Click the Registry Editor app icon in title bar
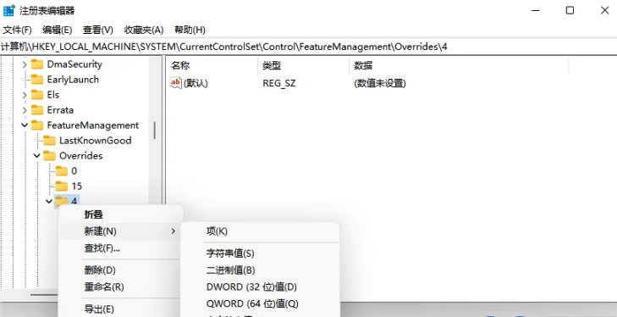The height and width of the screenshot is (317, 617). point(8,10)
